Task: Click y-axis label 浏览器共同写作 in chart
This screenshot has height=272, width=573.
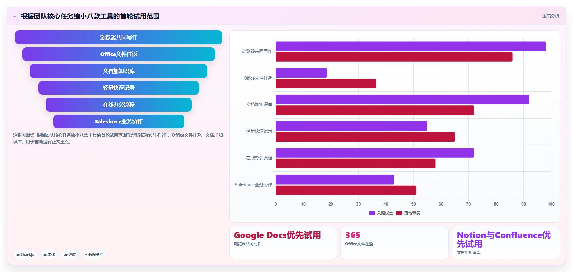Action: click(x=257, y=51)
